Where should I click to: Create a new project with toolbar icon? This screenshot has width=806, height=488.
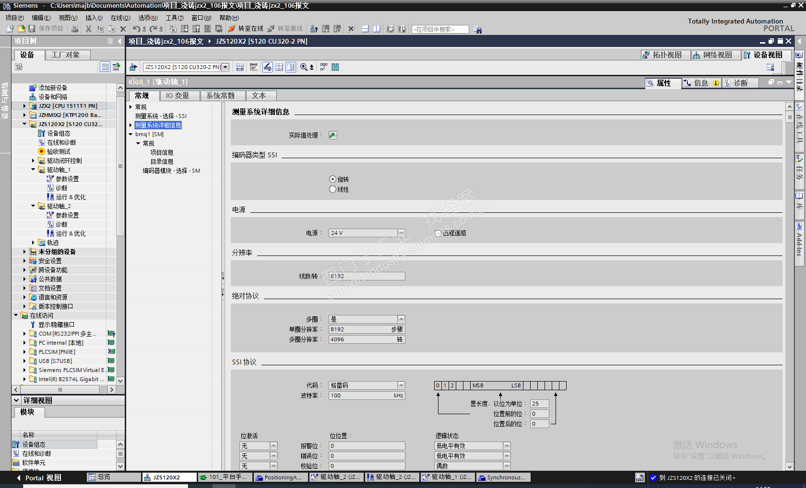tap(10, 29)
